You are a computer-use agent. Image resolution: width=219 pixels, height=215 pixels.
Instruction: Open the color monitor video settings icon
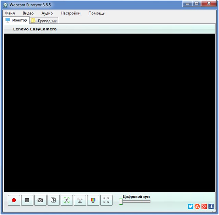(93, 200)
